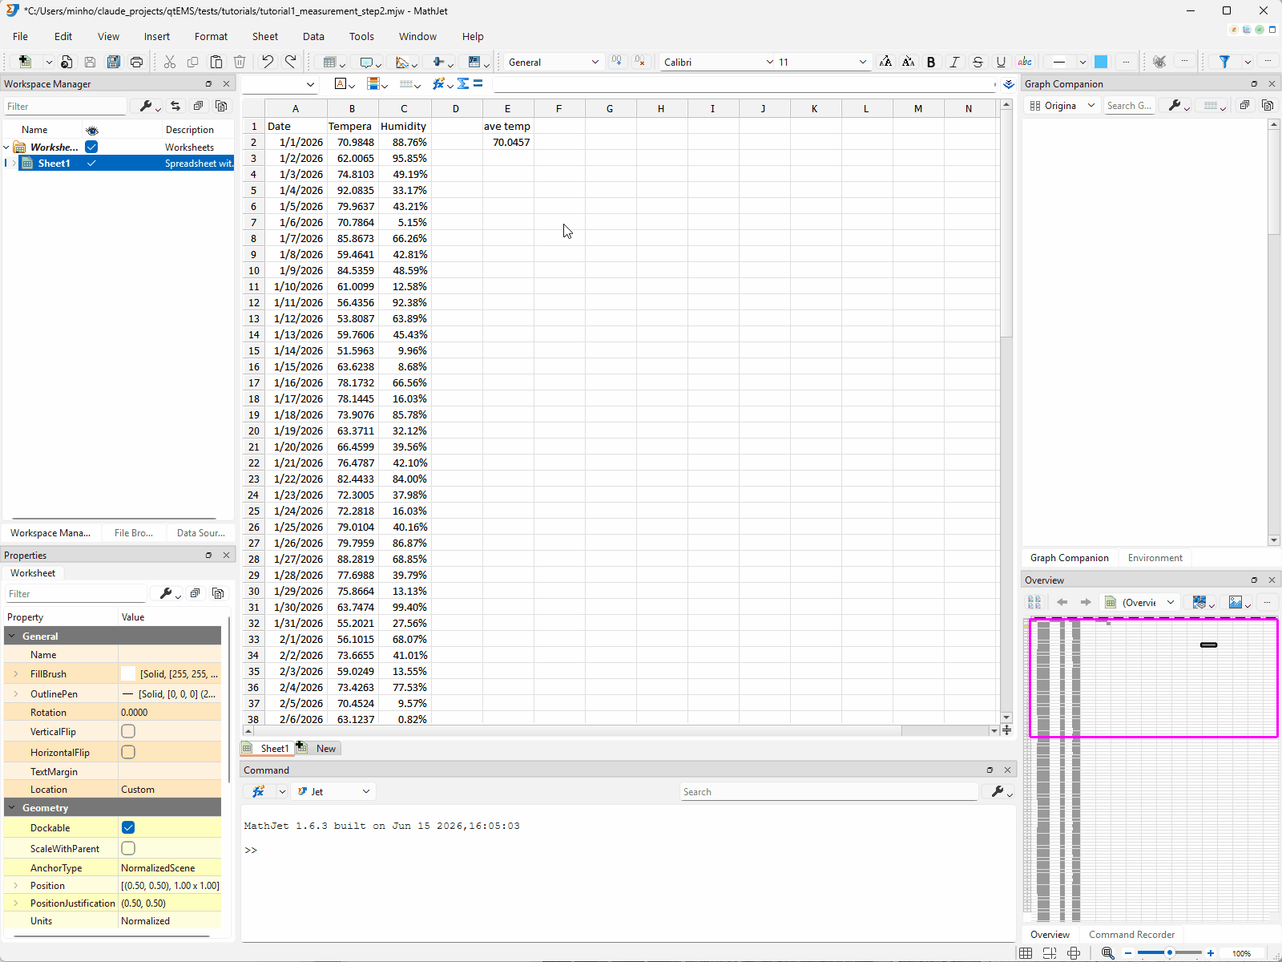Open the font size 11 dropdown
This screenshot has height=962, width=1282.
click(822, 62)
